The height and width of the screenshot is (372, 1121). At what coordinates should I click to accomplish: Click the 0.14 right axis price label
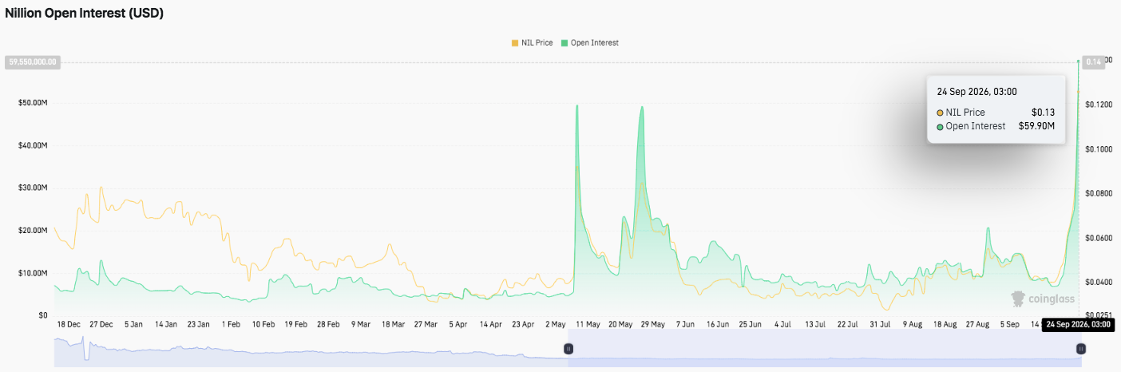(x=1093, y=61)
